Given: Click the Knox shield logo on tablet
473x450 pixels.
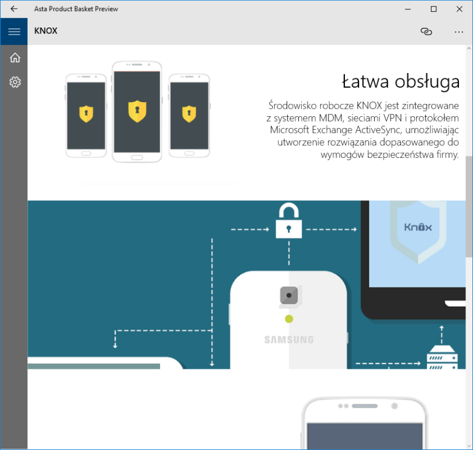Looking at the screenshot, I should point(417,227).
